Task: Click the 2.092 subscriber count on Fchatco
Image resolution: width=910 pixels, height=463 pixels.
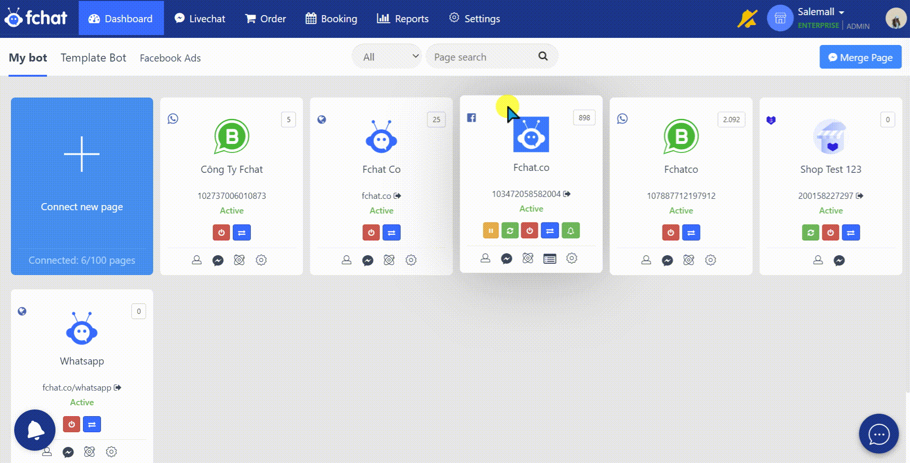Action: point(731,119)
